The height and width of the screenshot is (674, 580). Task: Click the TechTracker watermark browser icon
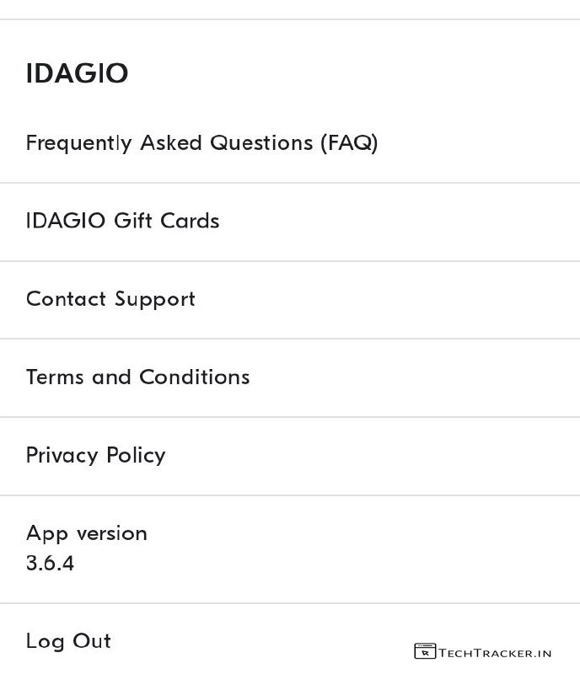coord(425,651)
